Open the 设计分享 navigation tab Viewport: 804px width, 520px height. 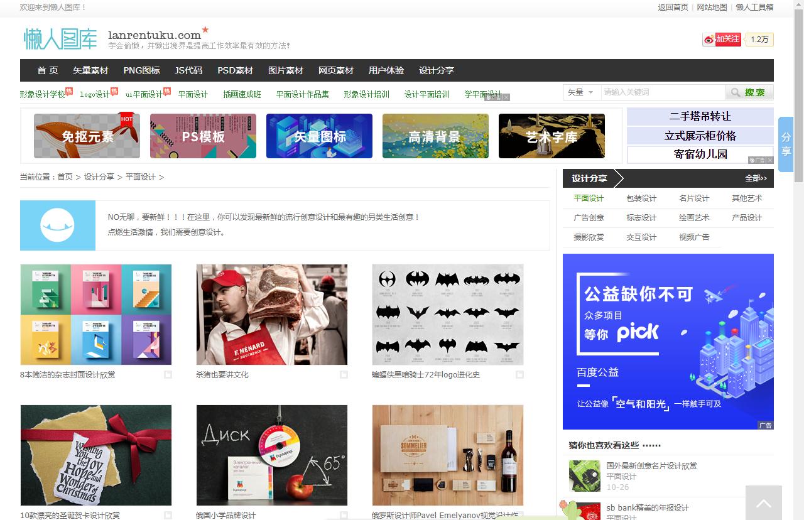click(x=437, y=70)
